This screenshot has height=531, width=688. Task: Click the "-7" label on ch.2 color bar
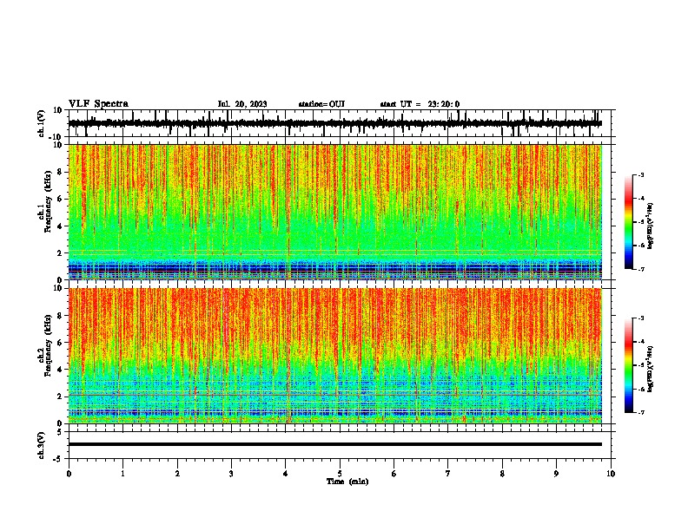(x=641, y=412)
